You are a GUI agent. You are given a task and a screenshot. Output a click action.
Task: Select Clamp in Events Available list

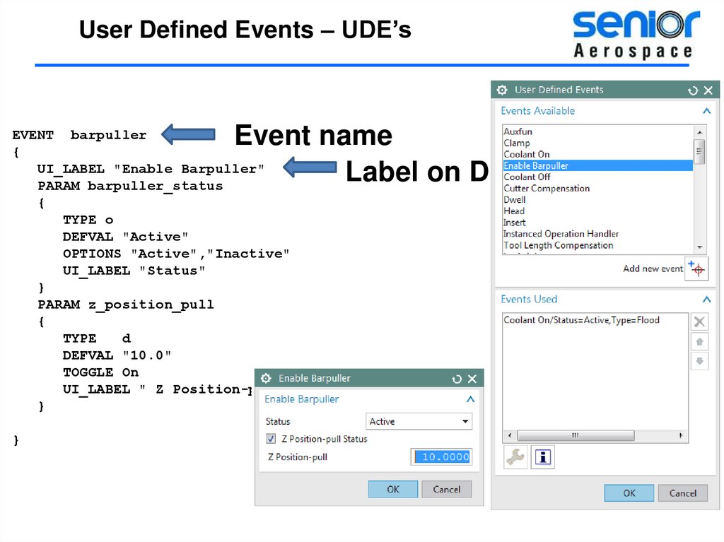[598, 143]
